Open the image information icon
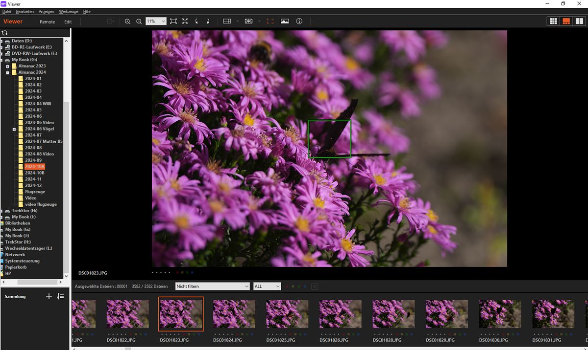This screenshot has height=350, width=588. pyautogui.click(x=299, y=22)
